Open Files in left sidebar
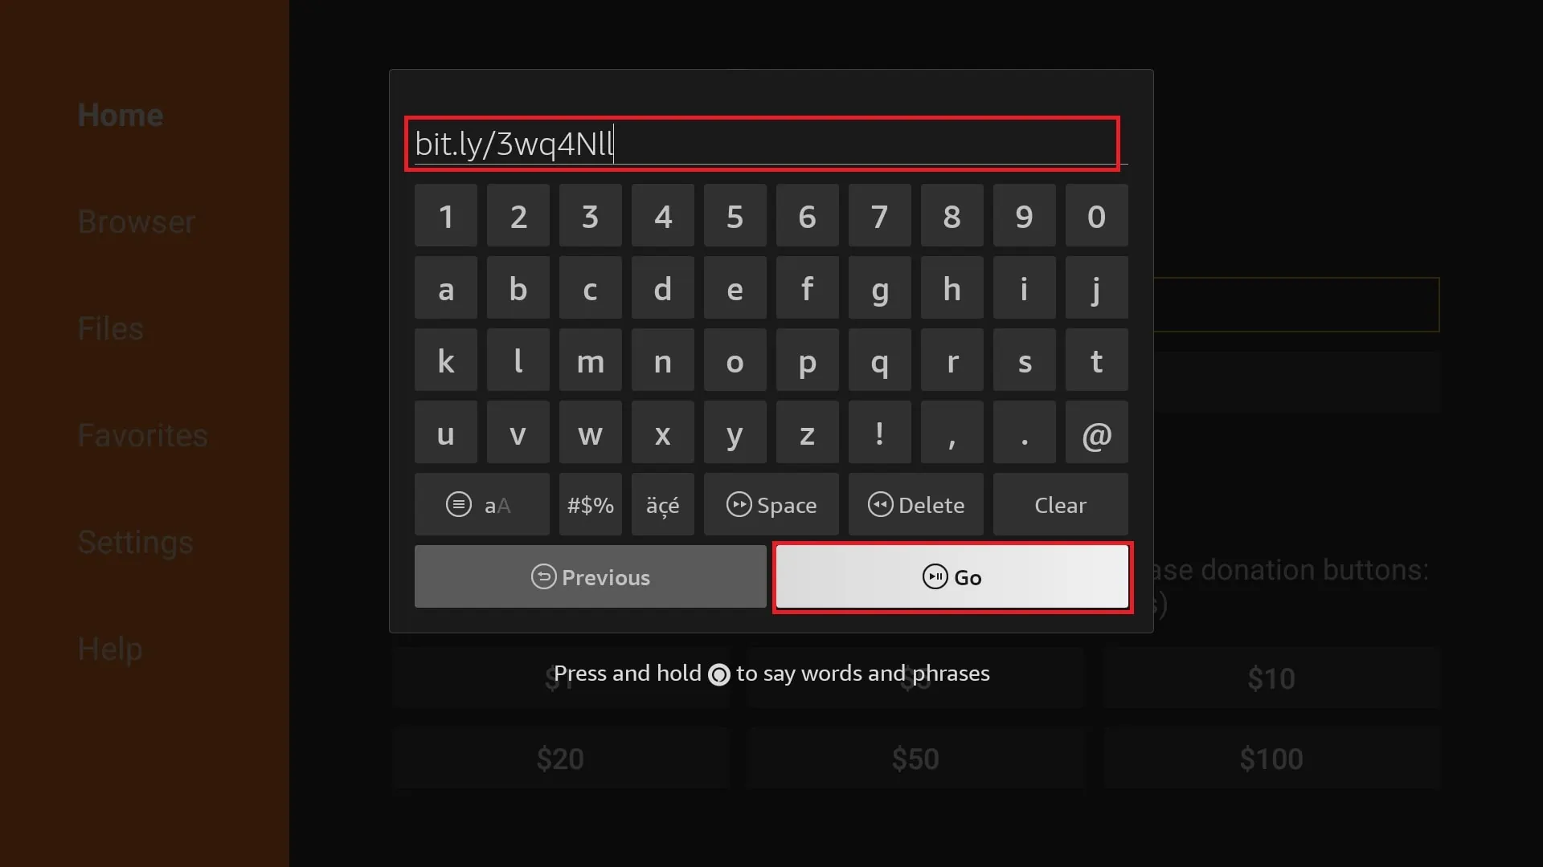 tap(110, 328)
